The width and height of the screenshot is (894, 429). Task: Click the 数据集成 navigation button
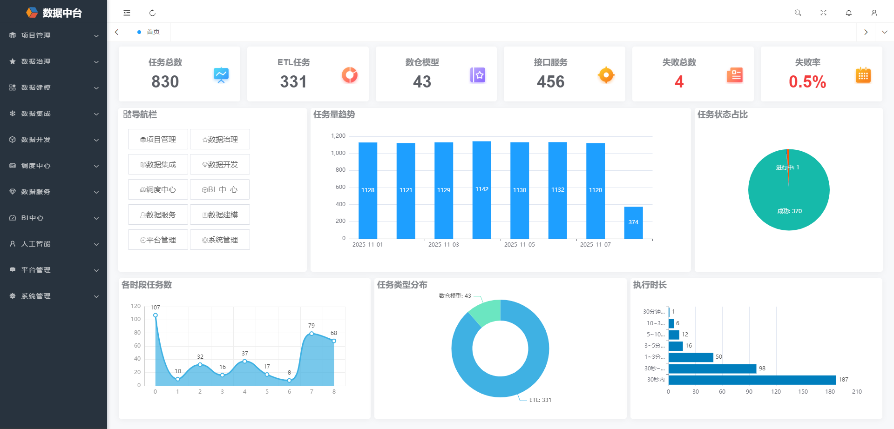tap(158, 164)
